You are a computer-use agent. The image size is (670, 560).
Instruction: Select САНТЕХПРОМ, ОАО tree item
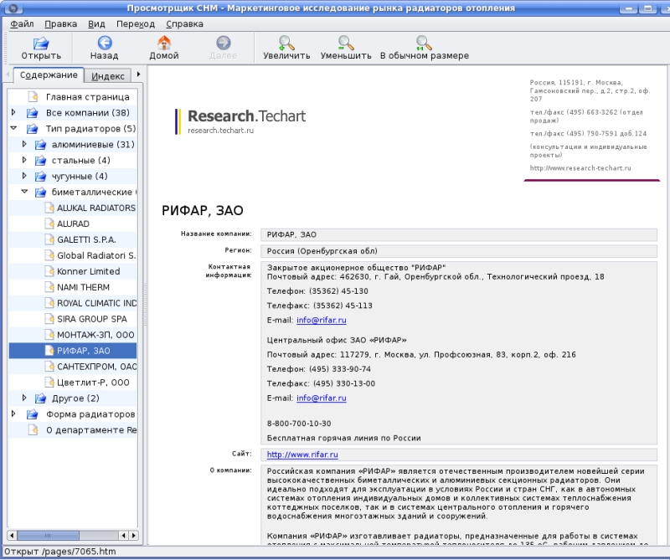pos(96,367)
